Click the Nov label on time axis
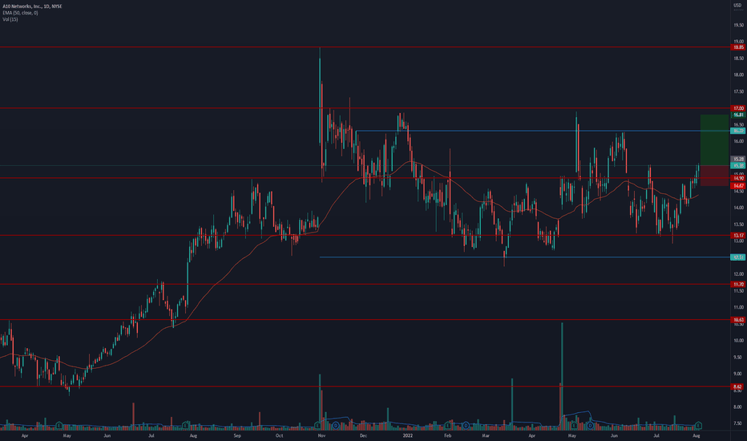747x441 pixels. [321, 435]
